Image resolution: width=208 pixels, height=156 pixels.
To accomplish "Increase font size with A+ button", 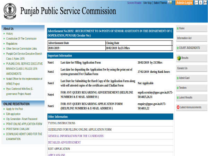I will click(205, 3).
